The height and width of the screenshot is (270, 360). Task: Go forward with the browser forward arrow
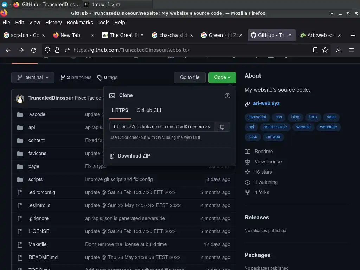(x=21, y=50)
